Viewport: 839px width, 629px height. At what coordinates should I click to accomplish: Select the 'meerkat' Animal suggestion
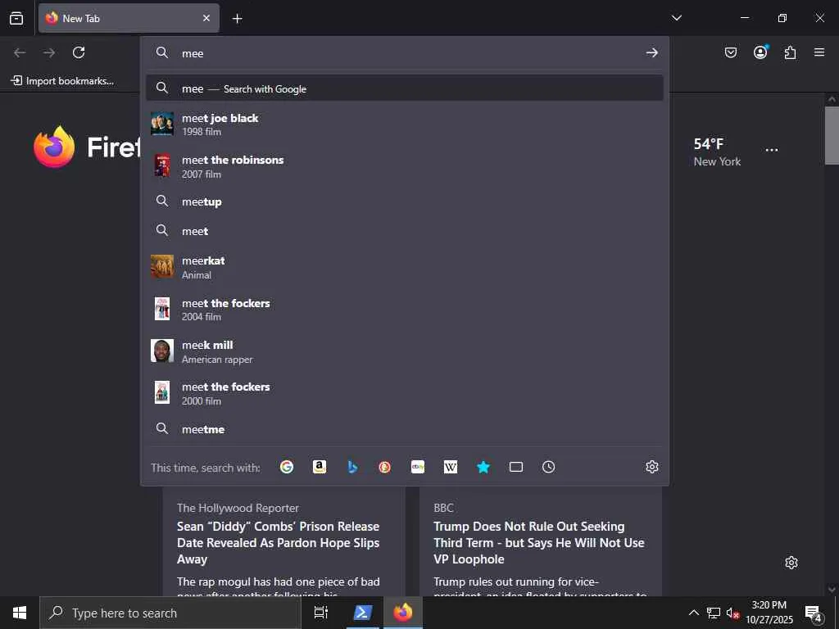coord(405,267)
